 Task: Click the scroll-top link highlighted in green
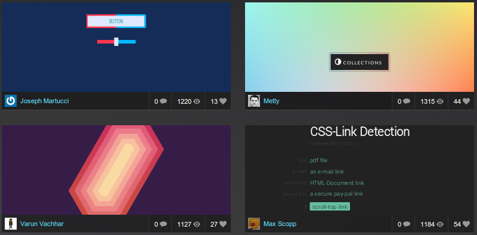pyautogui.click(x=330, y=207)
